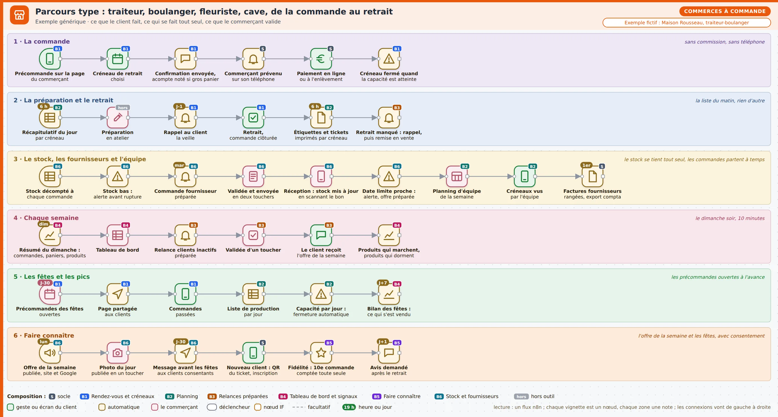Click the camera 'Photo du jour' node
The width and height of the screenshot is (778, 417).
(118, 353)
